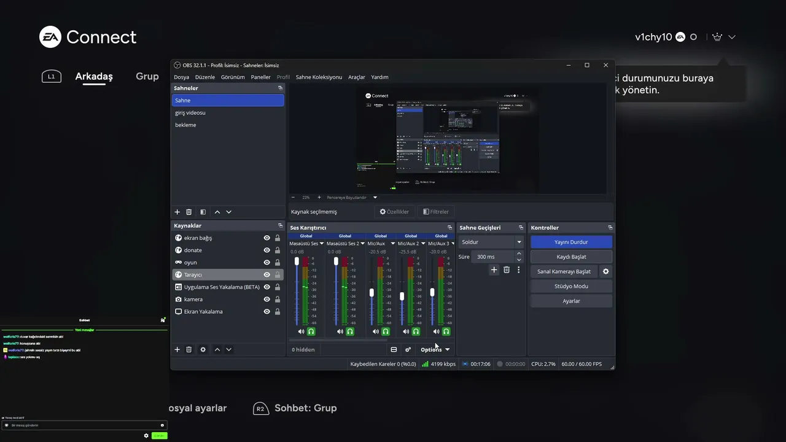The width and height of the screenshot is (786, 442).
Task: Toggle monitoring headphones for Masaüstü Ses 2
Action: tap(350, 331)
